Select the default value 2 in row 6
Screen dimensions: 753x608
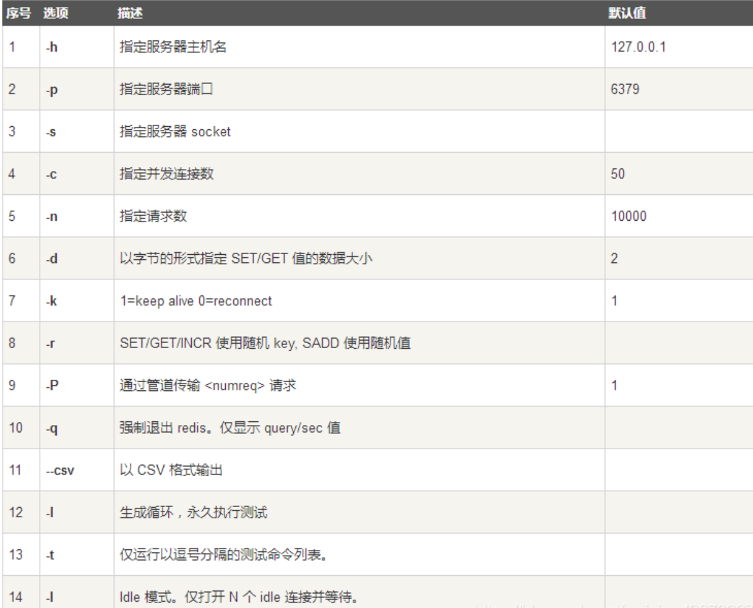pos(614,259)
